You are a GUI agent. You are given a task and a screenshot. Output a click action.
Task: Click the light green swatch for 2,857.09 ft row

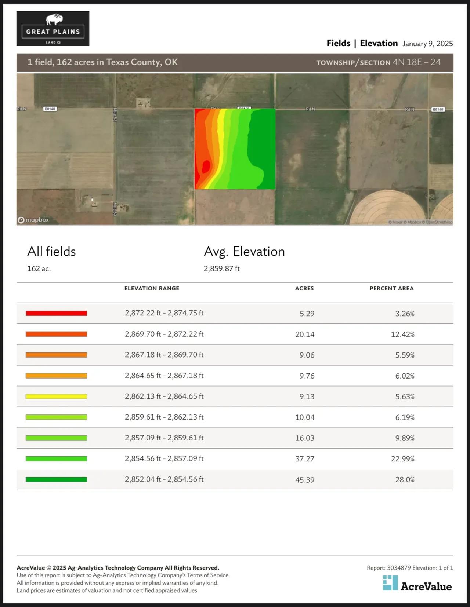(x=57, y=438)
